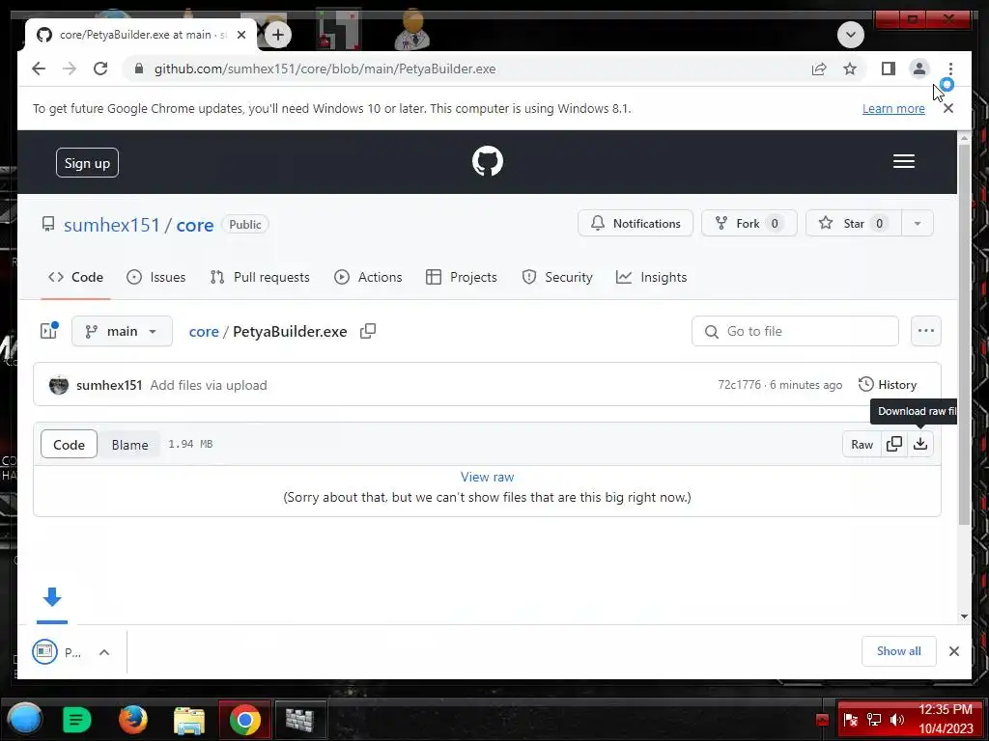The height and width of the screenshot is (741, 989).
Task: Download the raw file icon
Action: point(920,444)
